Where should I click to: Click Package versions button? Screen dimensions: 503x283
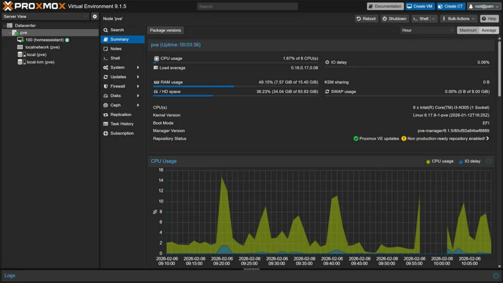(165, 30)
